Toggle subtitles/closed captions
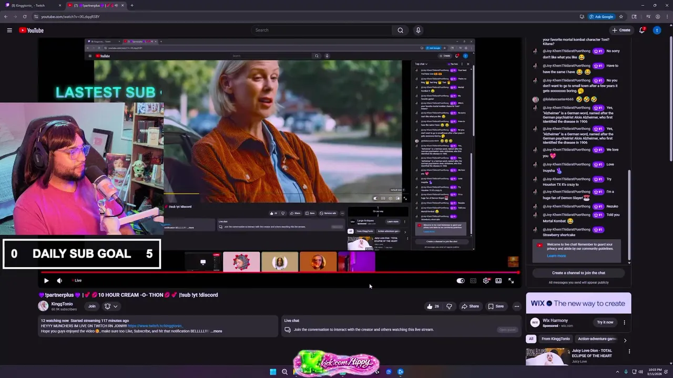The image size is (673, 378). [x=473, y=281]
